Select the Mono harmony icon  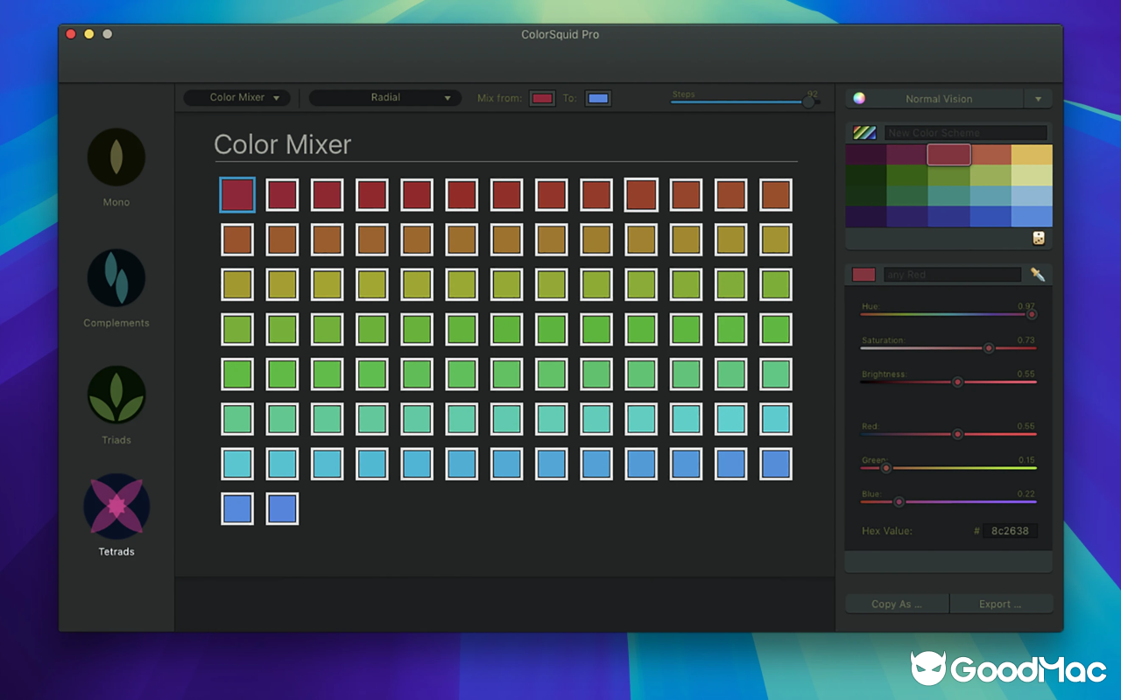pos(116,157)
